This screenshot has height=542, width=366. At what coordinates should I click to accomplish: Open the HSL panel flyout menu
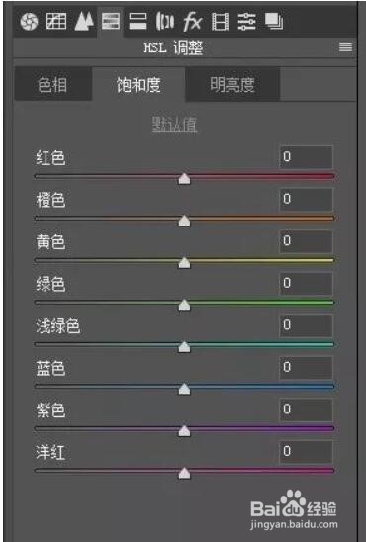pyautogui.click(x=345, y=46)
